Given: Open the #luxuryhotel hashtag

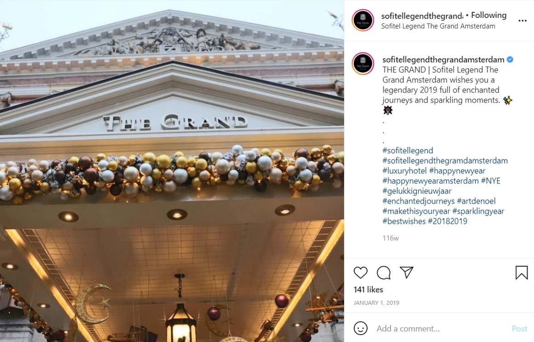Looking at the screenshot, I should tap(404, 171).
